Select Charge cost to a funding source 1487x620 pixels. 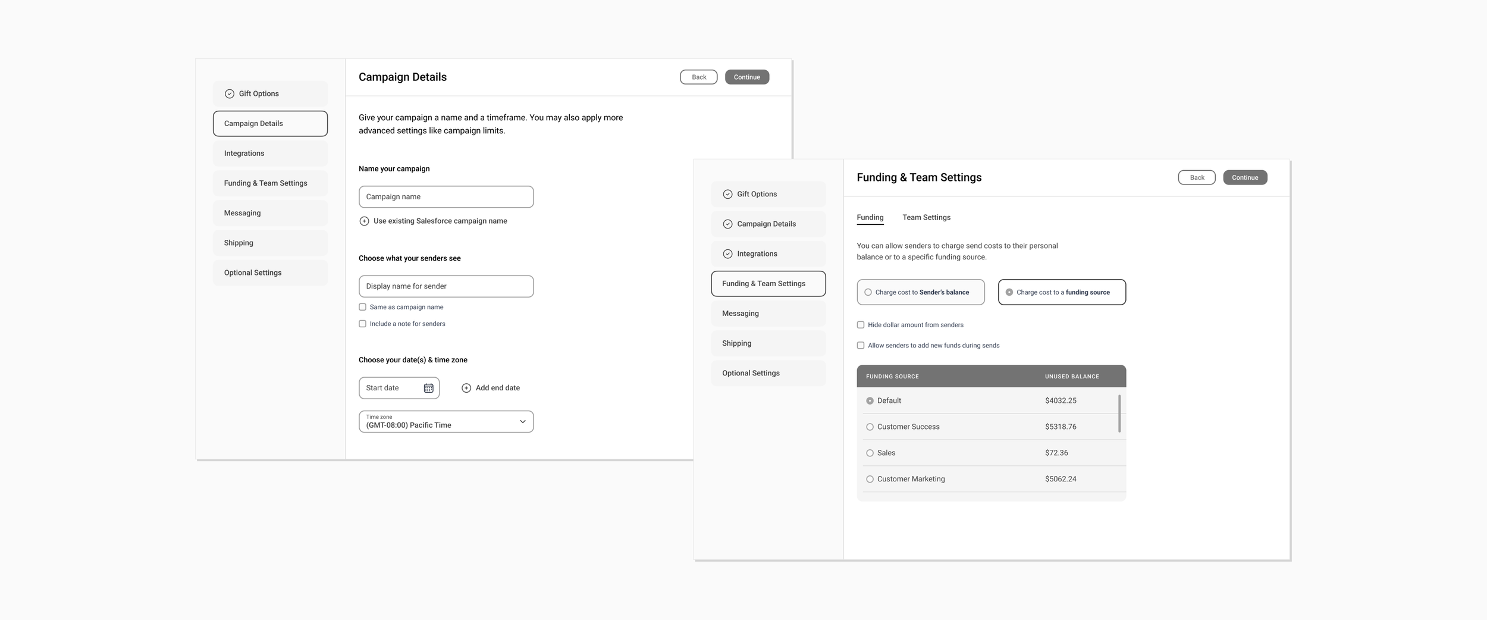pos(1062,292)
